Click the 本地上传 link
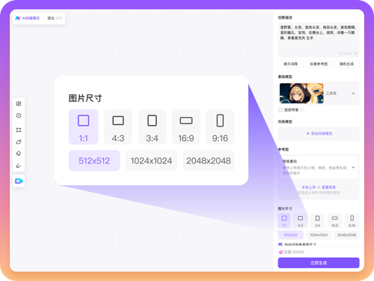 309,187
